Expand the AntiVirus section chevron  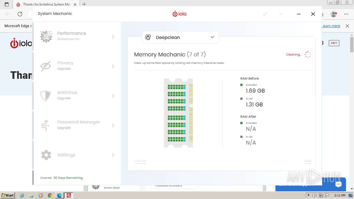[x=113, y=96]
